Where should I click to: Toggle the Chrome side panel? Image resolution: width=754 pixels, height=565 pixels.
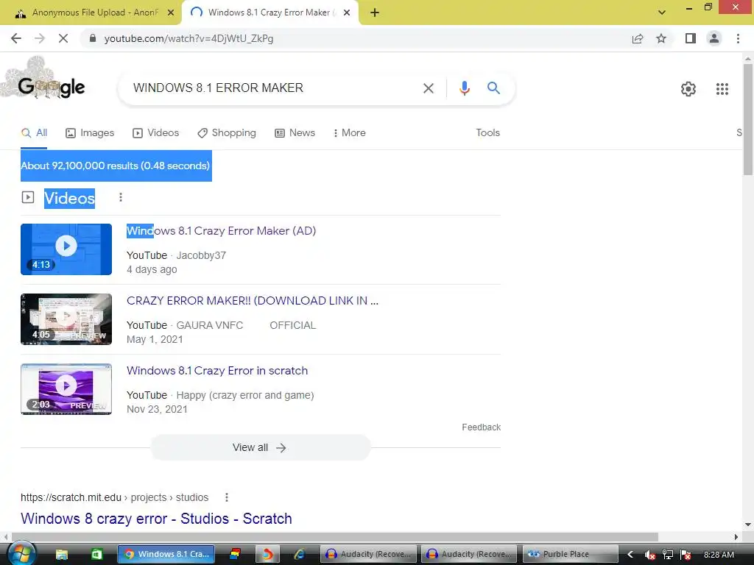pyautogui.click(x=691, y=38)
